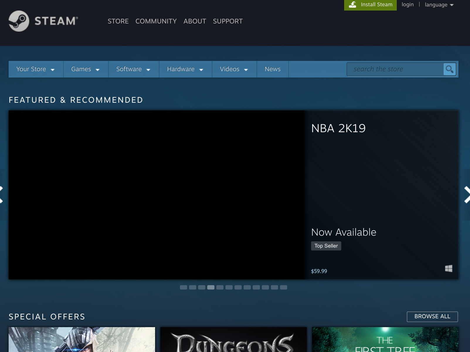
Task: Select the active fourth carousel dot
Action: (x=211, y=287)
